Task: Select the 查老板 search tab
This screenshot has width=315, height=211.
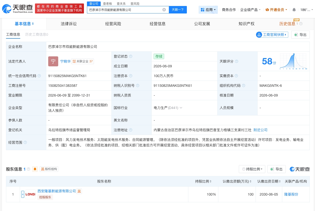Action: tap(107, 3)
